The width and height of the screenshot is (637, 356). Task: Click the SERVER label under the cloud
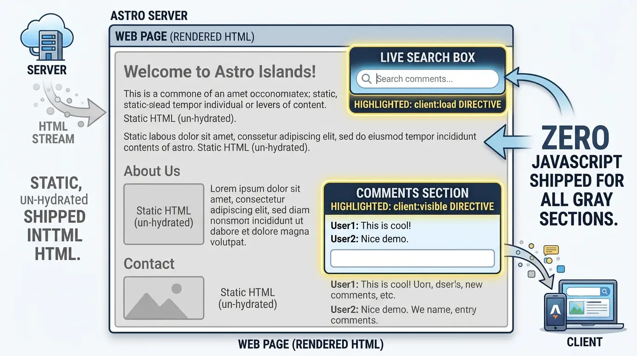47,70
